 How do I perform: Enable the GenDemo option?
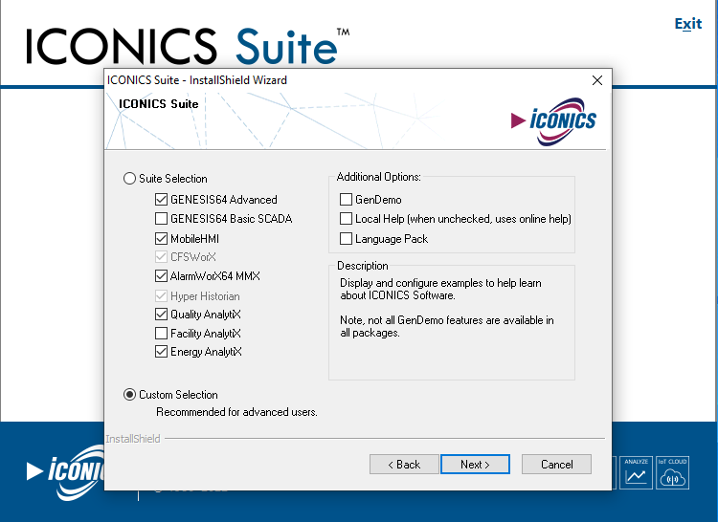(x=347, y=199)
